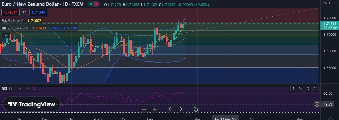Collapse the indicator legend with chevron
The width and height of the screenshot is (339, 120).
(x=6, y=35)
